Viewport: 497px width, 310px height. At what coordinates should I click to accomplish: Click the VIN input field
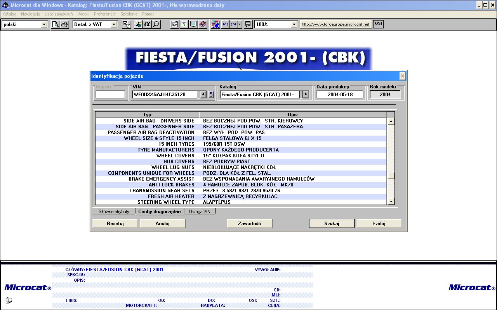coord(165,95)
